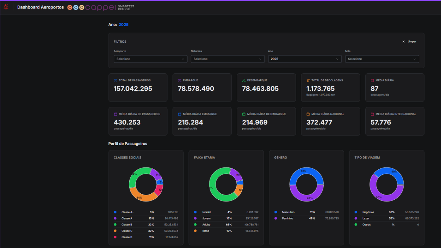Click the Média Diária calendar icon
The image size is (441, 248).
click(372, 80)
